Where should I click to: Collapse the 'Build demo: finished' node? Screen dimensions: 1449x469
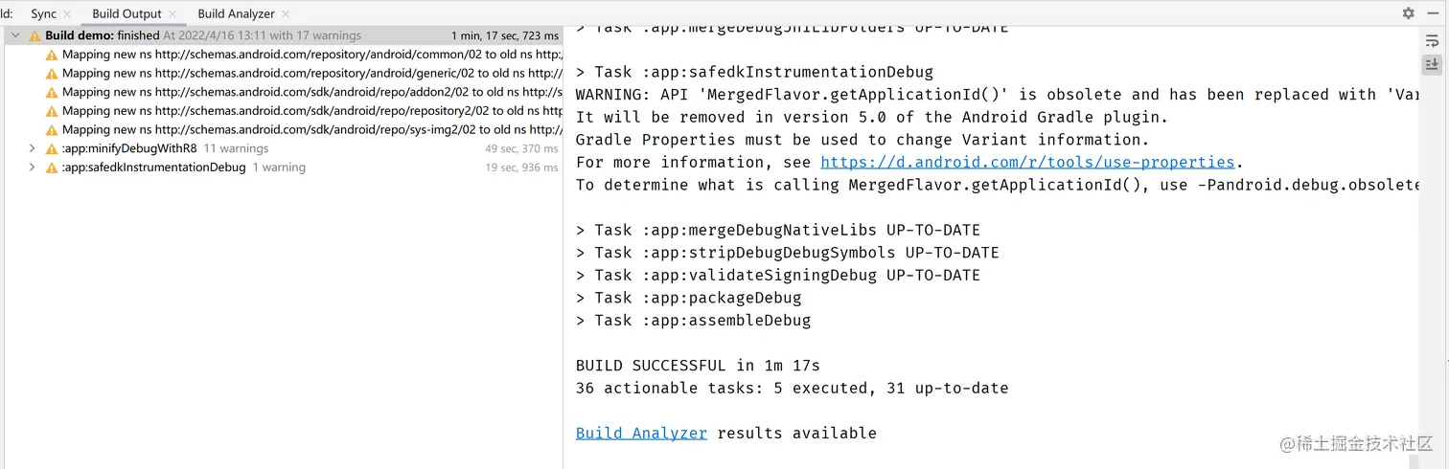pos(15,35)
